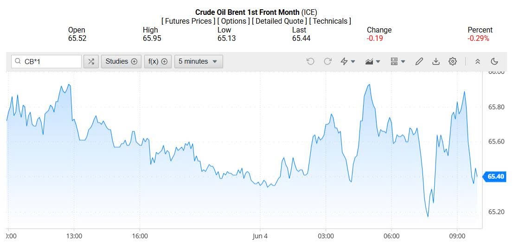This screenshot has width=513, height=242.
Task: Open the f(x) expressions menu
Action: click(158, 61)
